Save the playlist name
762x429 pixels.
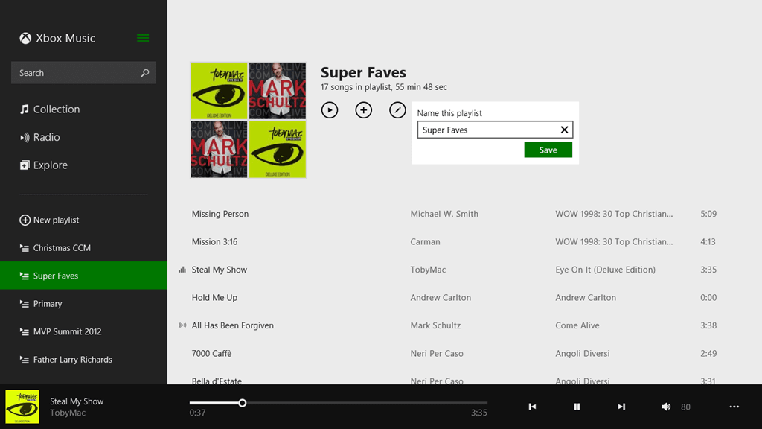coord(548,150)
